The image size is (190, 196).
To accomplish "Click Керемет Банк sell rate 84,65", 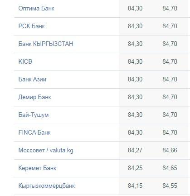I will pos(170,168).
